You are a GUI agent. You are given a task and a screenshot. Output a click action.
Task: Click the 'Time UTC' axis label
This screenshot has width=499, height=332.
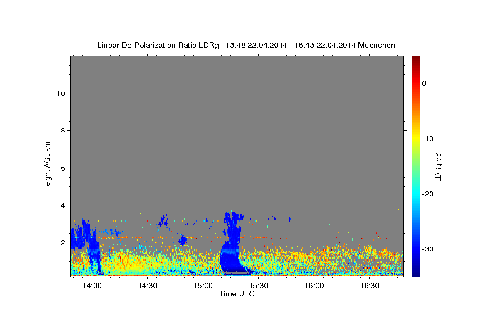coord(237,294)
